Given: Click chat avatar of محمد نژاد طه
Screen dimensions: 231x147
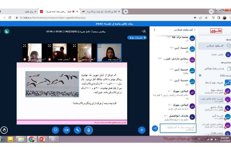Looking at the screenshot, I should (192, 38).
